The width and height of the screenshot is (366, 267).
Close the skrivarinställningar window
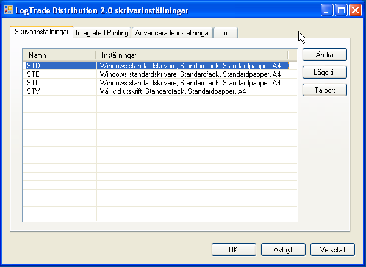click(355, 10)
